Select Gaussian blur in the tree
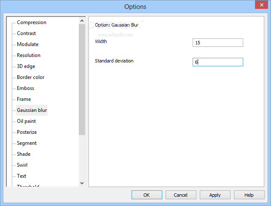 click(32, 110)
